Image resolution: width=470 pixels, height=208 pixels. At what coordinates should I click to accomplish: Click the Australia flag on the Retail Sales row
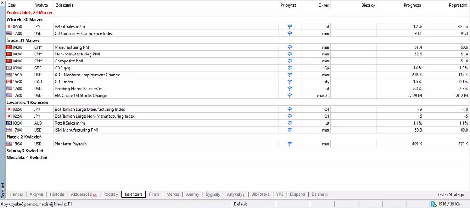[9, 123]
